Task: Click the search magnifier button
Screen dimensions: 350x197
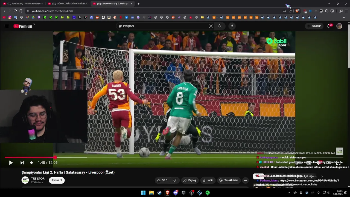Action: [x=220, y=26]
